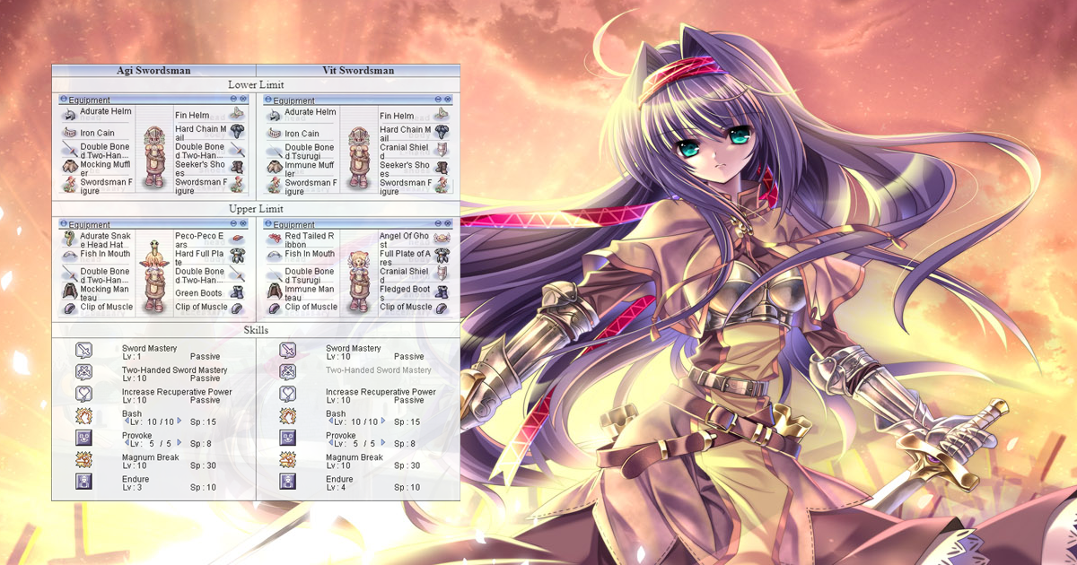Screen dimensions: 1077x565
Task: Click the Vit column Sword Mastery skill icon
Action: point(288,350)
